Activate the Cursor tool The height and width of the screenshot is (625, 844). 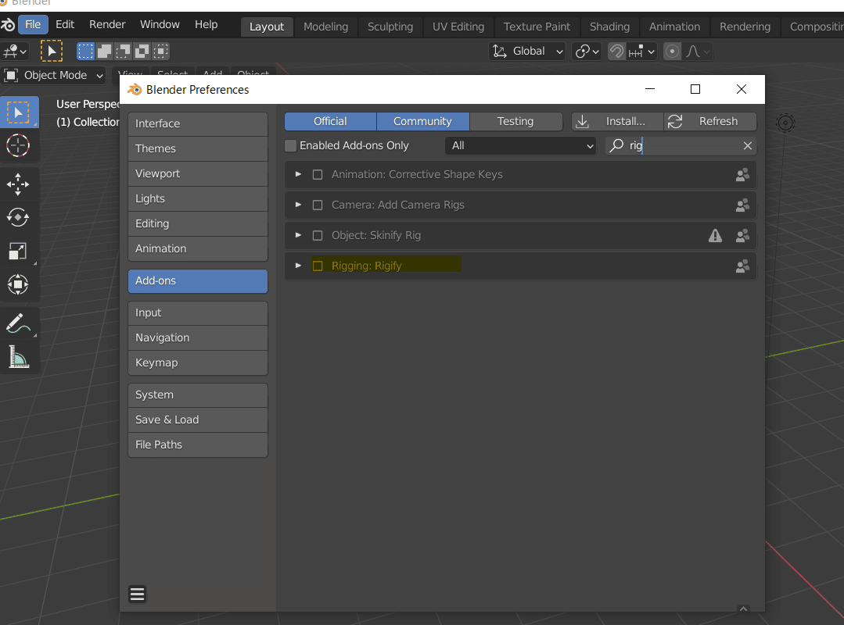pos(18,145)
